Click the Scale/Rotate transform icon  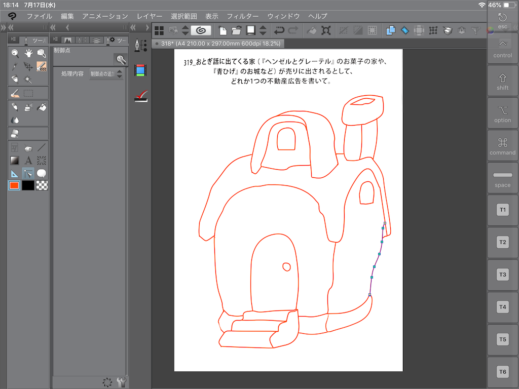coord(326,30)
